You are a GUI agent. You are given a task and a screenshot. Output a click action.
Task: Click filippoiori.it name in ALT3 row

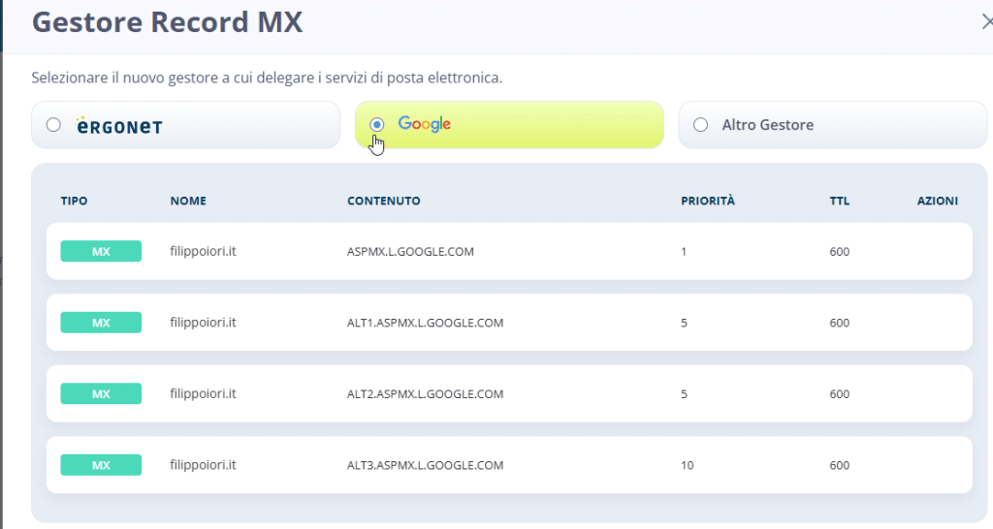pos(203,465)
